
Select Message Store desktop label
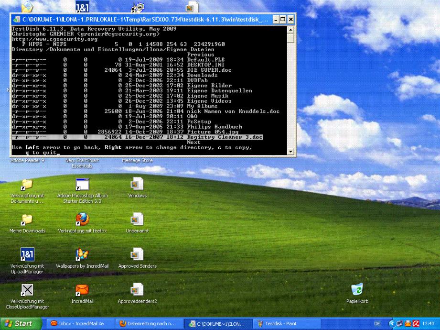click(x=137, y=160)
